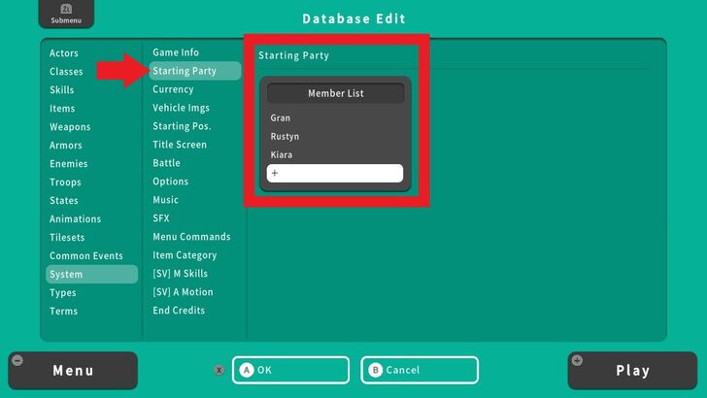
Task: Select the Tilesets category
Action: [x=67, y=237]
